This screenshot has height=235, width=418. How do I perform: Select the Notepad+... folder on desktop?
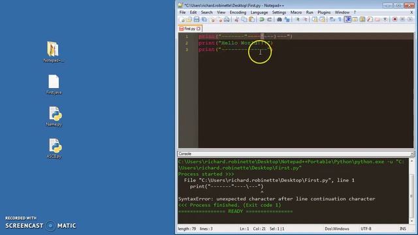pos(54,52)
